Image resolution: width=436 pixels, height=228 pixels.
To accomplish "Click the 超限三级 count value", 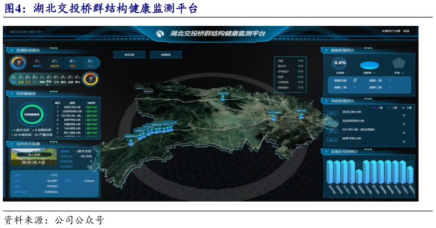I will 390,87.
